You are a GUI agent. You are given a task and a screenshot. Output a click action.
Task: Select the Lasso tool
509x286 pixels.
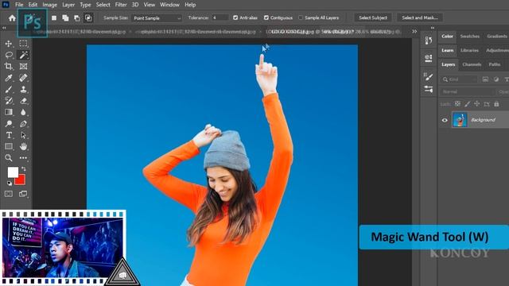point(9,55)
